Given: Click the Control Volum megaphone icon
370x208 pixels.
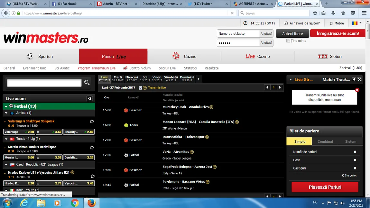Looking at the screenshot, I should pos(125,68).
